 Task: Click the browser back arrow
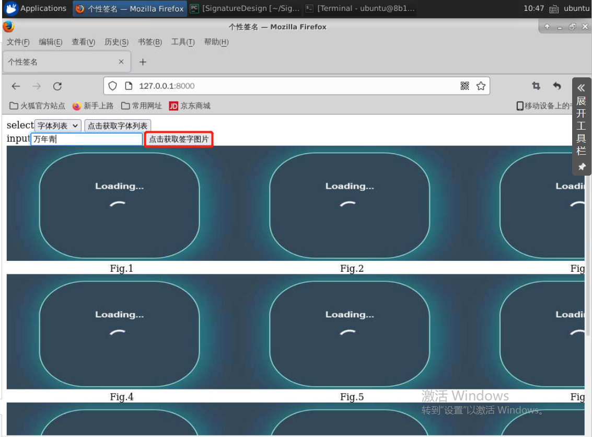pos(16,86)
